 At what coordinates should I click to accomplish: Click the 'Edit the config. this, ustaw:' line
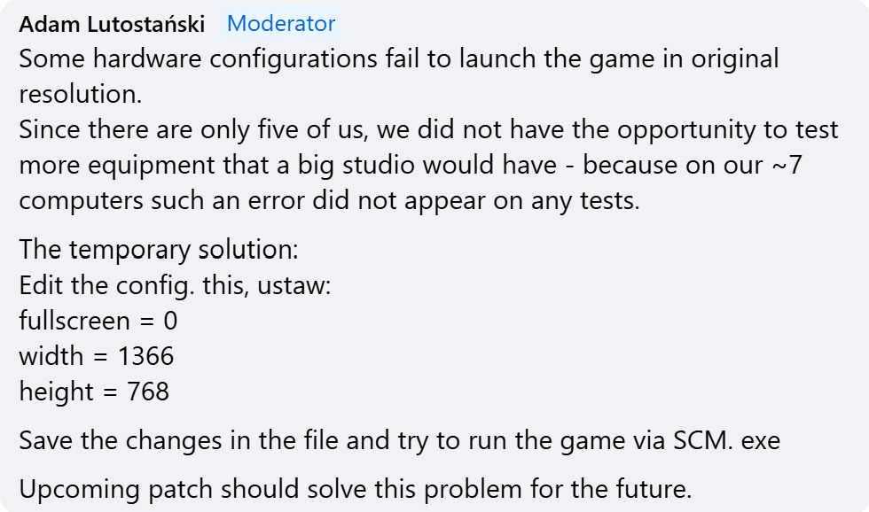tap(175, 285)
